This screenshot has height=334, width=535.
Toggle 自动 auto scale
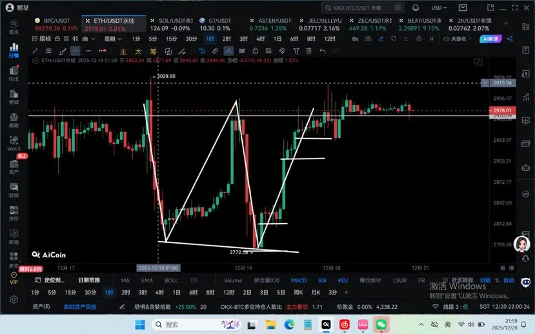point(509,280)
